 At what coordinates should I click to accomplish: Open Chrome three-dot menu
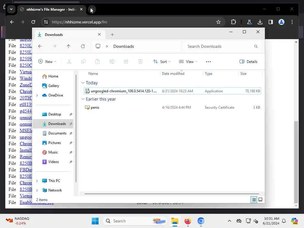point(292,22)
